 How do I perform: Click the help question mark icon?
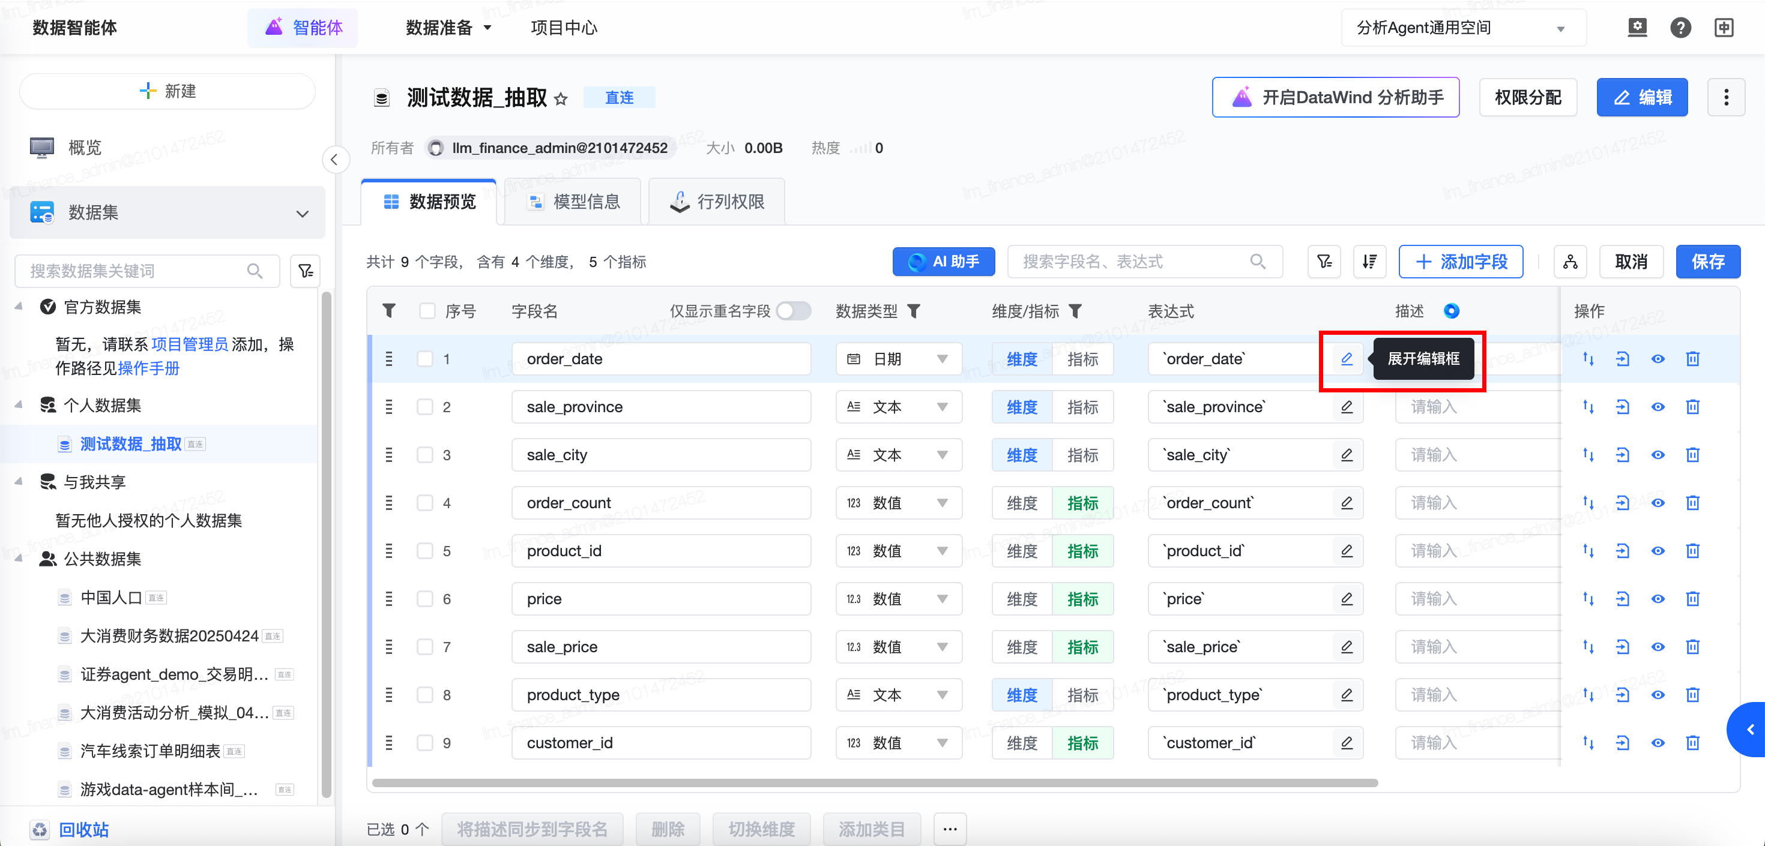point(1680,28)
